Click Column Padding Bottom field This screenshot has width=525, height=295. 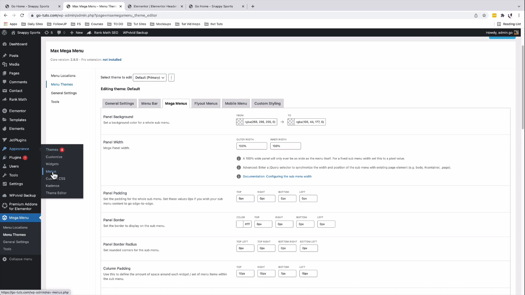click(x=287, y=273)
